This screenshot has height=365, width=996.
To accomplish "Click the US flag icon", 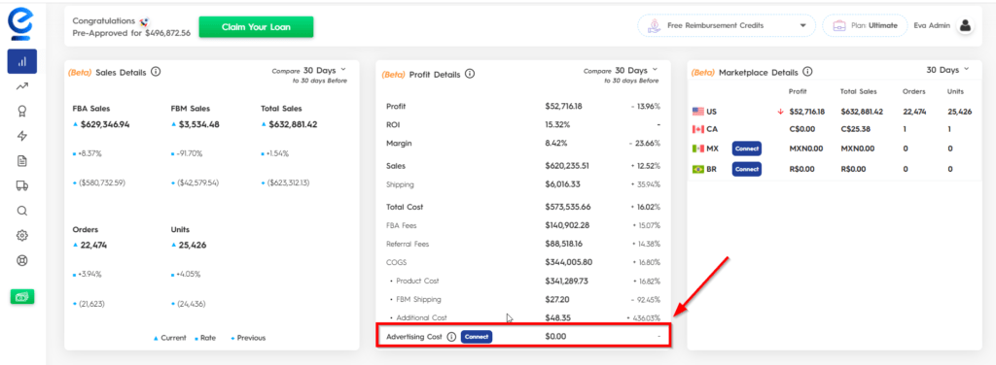I will (698, 112).
